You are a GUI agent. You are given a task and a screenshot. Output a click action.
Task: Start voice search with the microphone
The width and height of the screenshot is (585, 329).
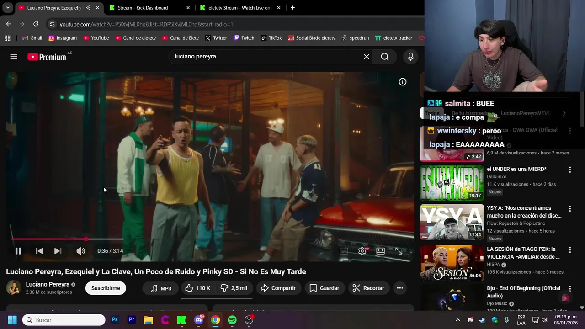tap(410, 57)
